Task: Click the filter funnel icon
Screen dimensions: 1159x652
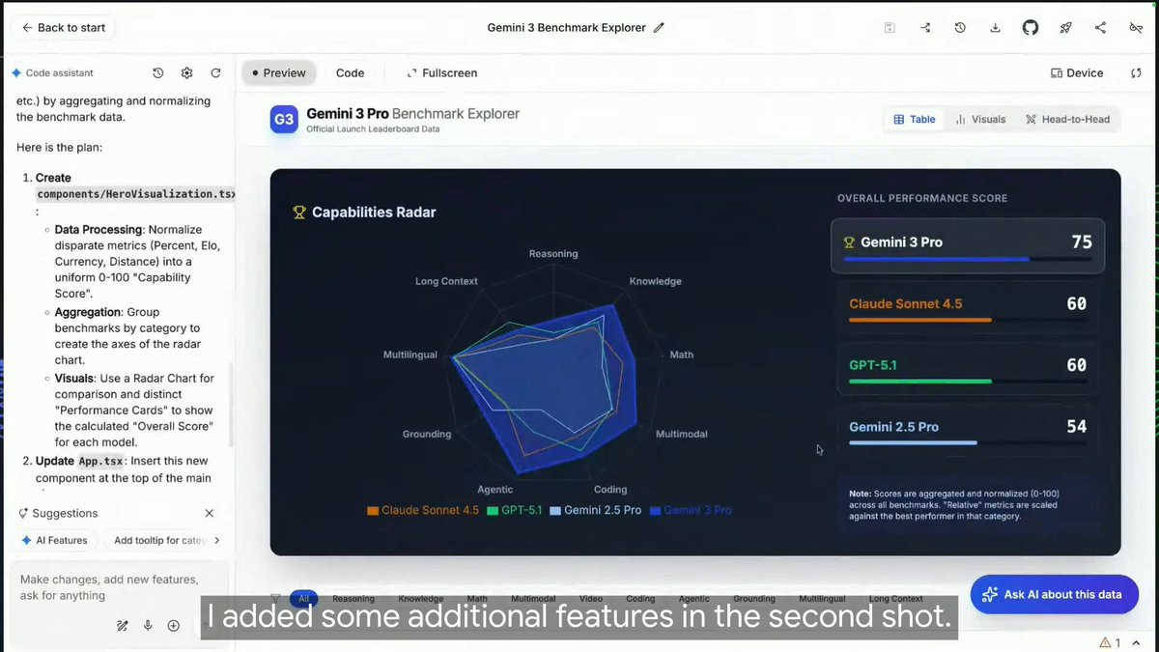Action: pyautogui.click(x=275, y=599)
